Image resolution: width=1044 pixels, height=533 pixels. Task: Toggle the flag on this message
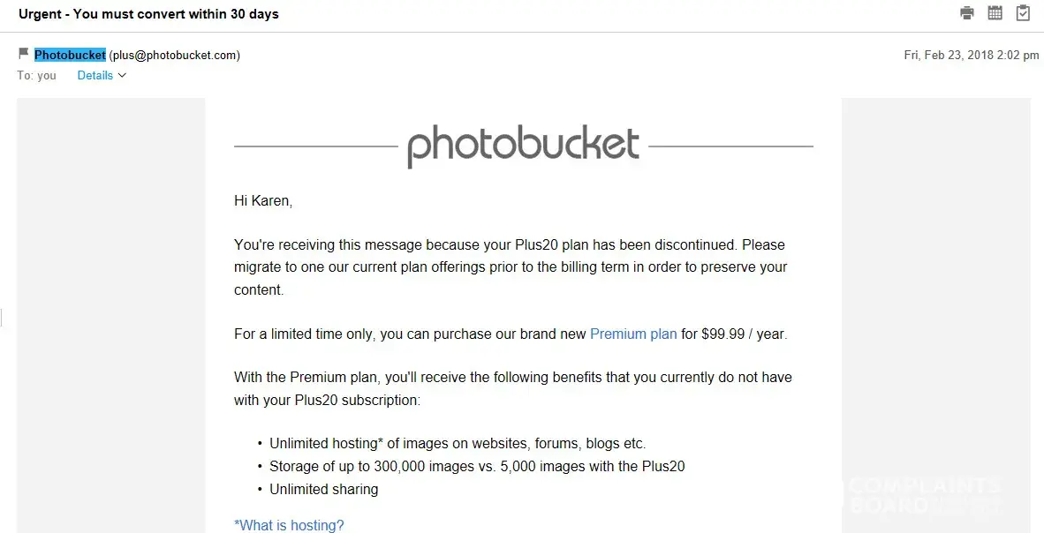pos(24,54)
